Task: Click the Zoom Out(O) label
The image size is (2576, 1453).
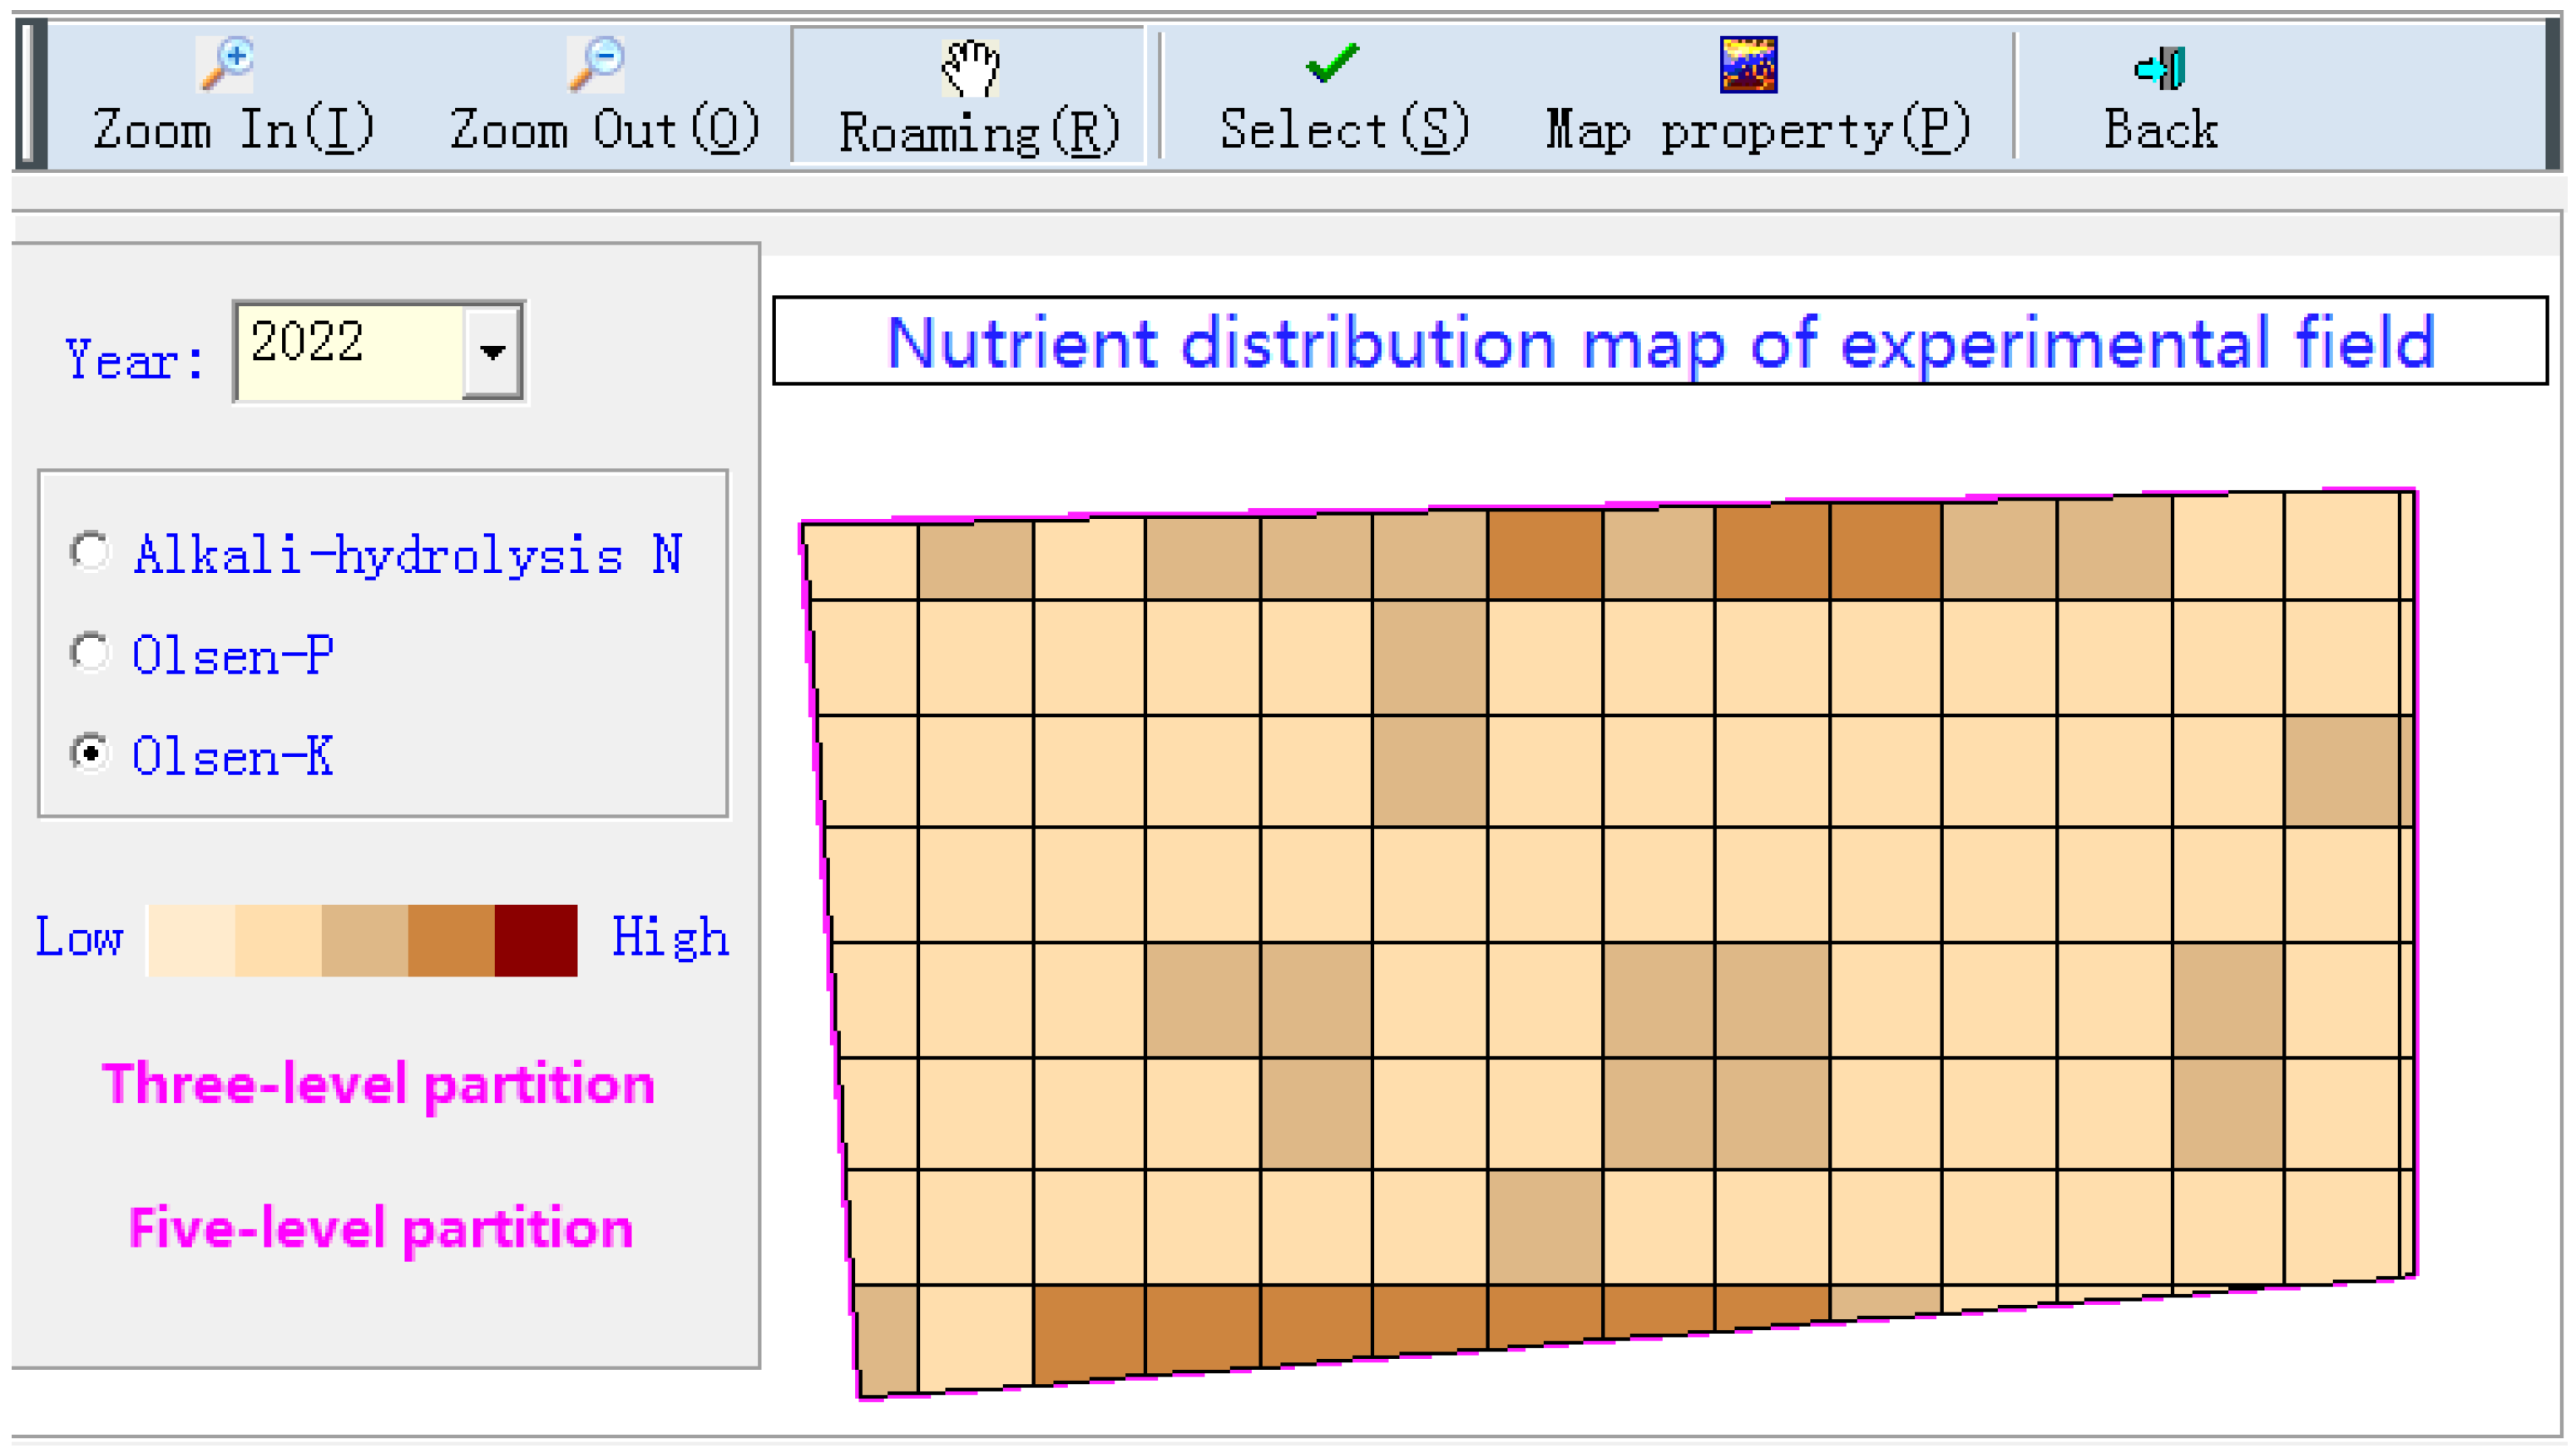Action: tap(604, 130)
